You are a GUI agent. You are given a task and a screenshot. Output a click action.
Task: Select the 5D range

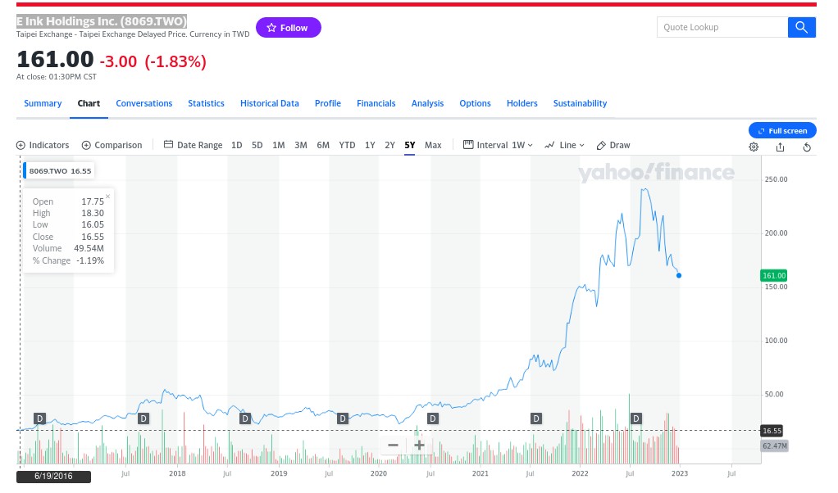tap(257, 145)
